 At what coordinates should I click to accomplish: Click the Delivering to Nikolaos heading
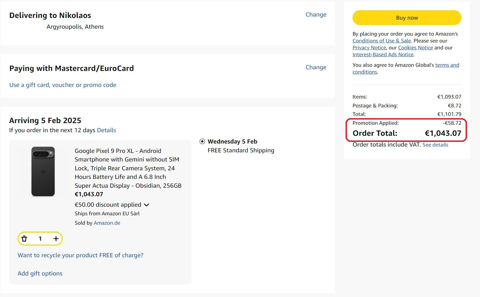pos(50,15)
